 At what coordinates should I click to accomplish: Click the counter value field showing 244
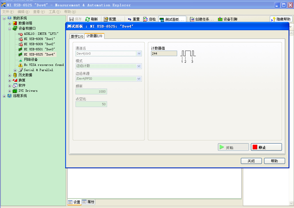[164, 54]
